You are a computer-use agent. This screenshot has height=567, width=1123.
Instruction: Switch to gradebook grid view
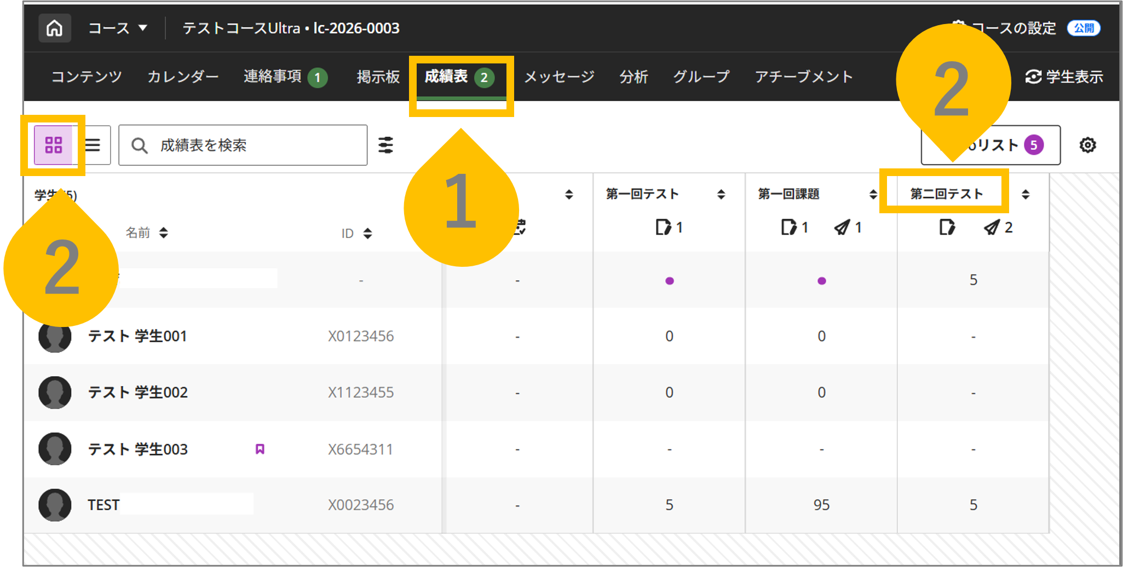[x=53, y=145]
